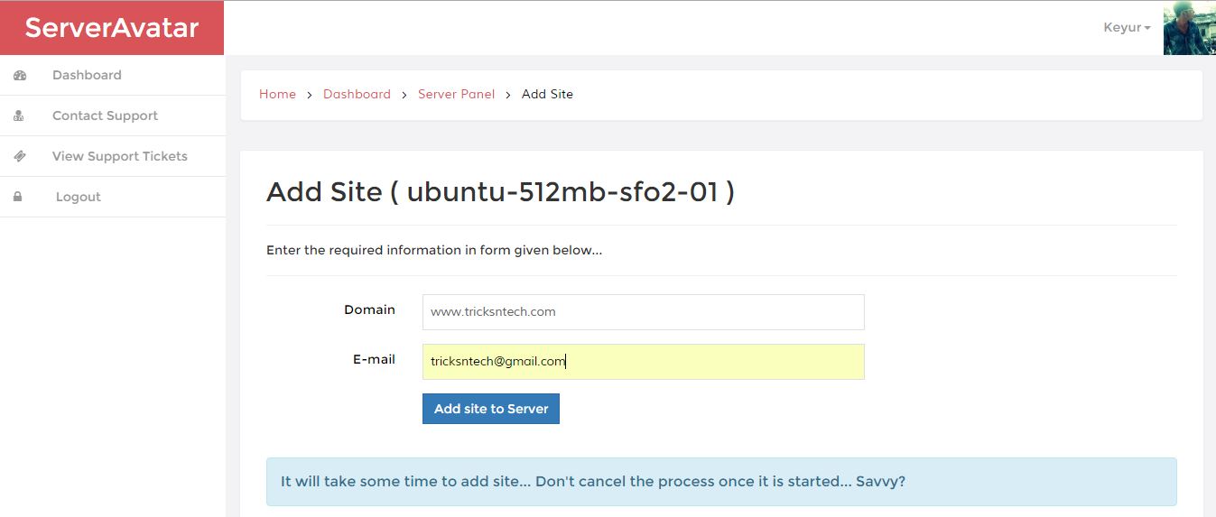Image resolution: width=1216 pixels, height=517 pixels.
Task: Open Dashboard from the sidebar menu
Action: pyautogui.click(x=112, y=76)
